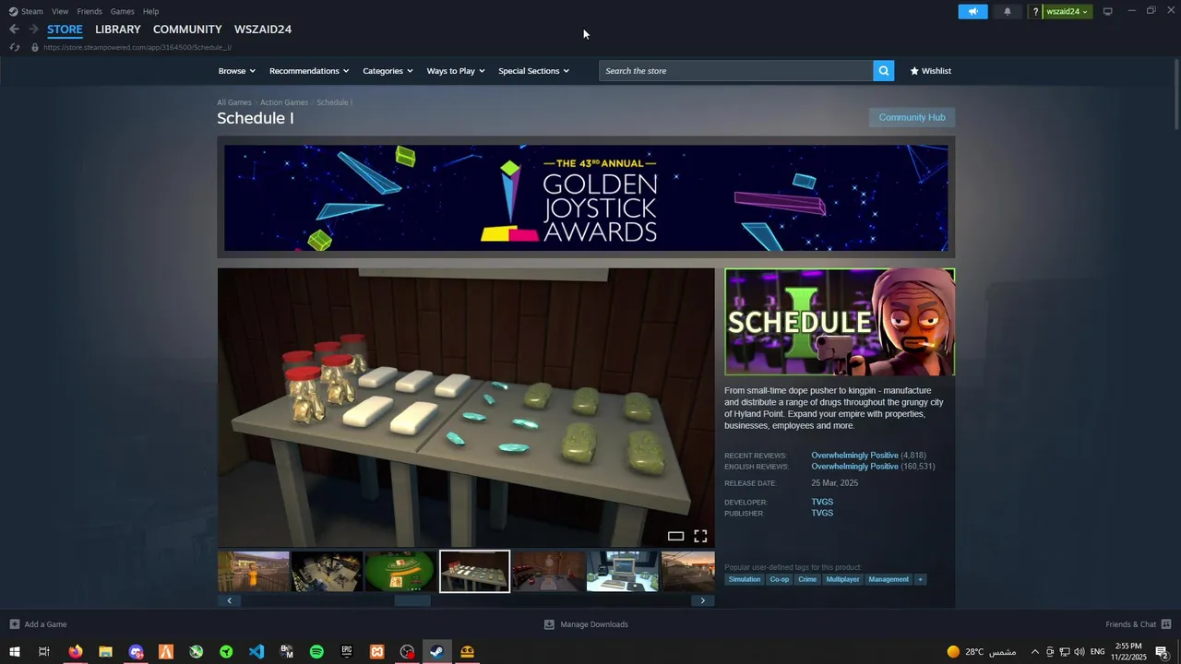This screenshot has width=1181, height=664.
Task: Open the WSZAID24 profile tab
Action: (x=263, y=30)
